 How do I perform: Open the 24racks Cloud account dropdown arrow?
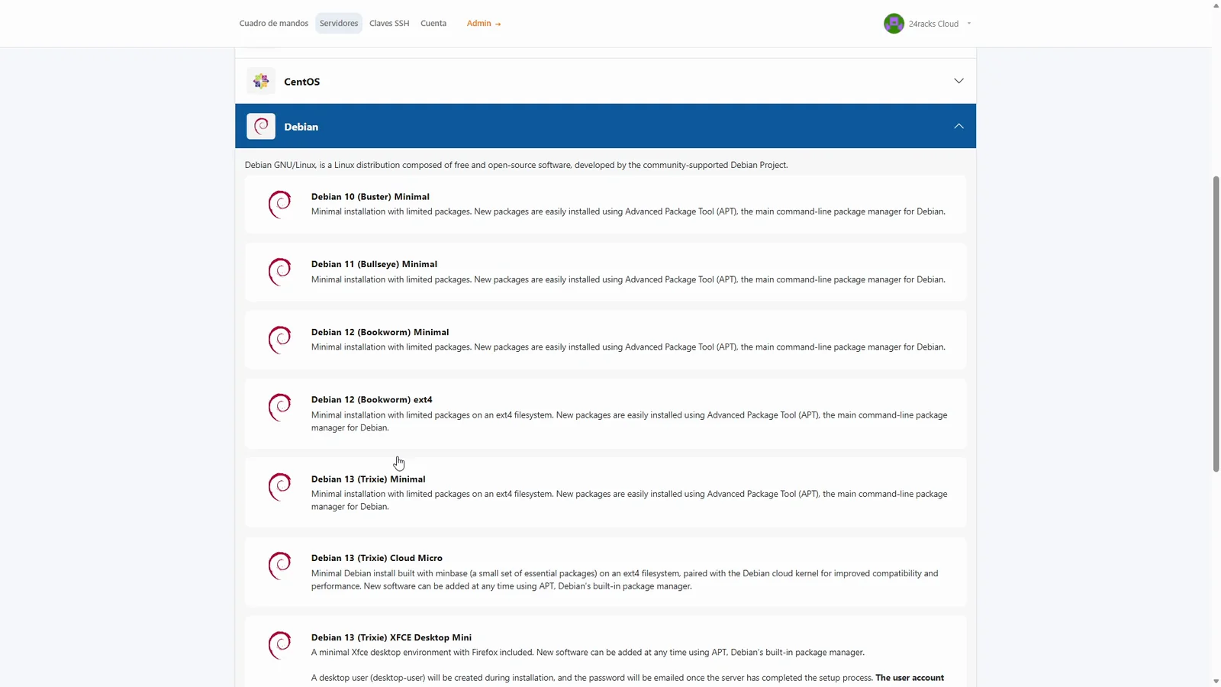click(969, 24)
